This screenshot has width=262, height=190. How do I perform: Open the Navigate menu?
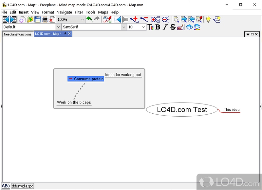[64, 12]
